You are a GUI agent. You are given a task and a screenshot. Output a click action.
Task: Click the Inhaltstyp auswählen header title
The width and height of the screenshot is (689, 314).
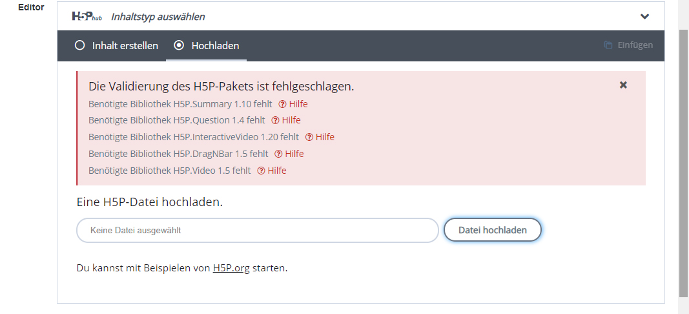coord(158,17)
